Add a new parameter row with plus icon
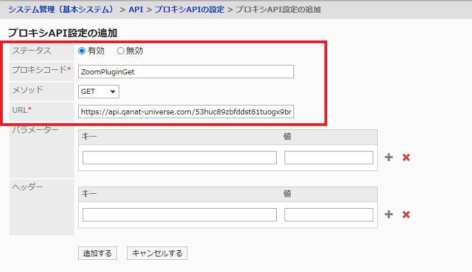Screen dimensions: 472x272 coord(389,158)
